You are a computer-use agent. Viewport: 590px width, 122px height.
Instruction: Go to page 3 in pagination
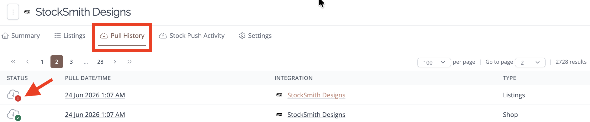click(x=71, y=62)
